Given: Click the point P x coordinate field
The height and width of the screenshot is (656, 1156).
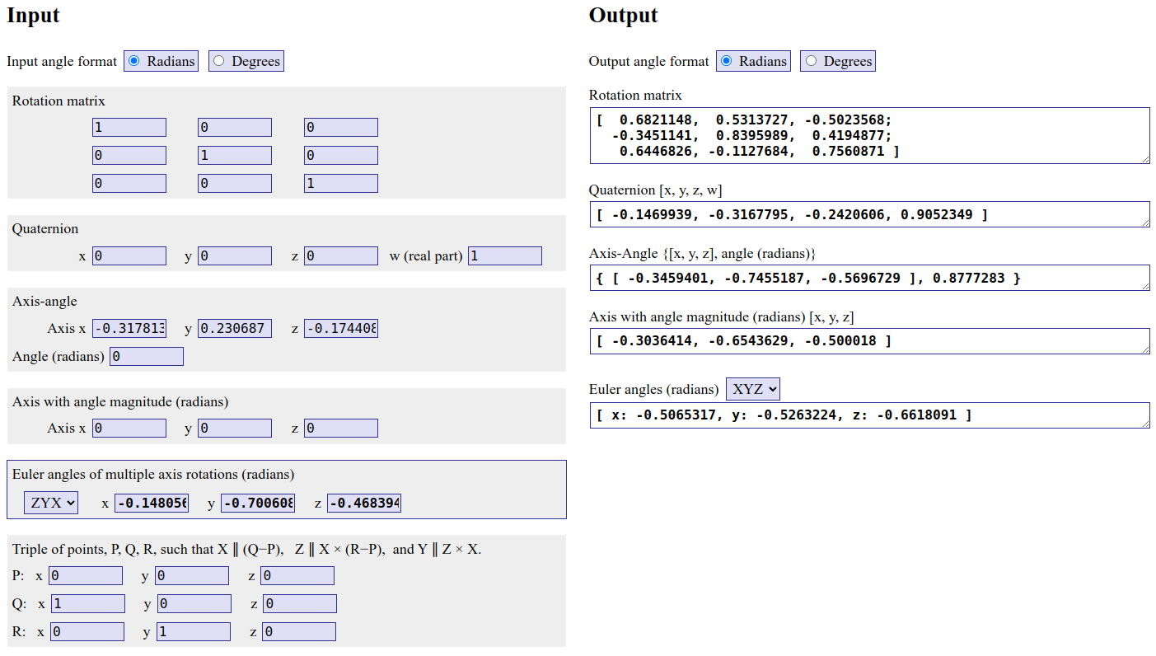Looking at the screenshot, I should click(86, 575).
